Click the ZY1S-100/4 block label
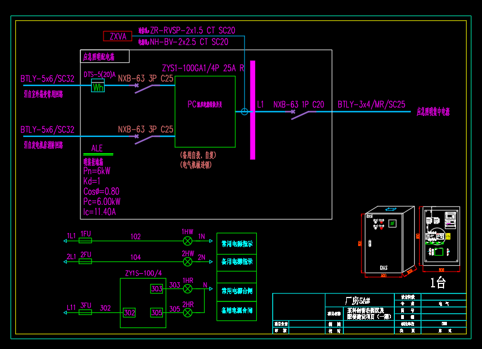 click(143, 273)
